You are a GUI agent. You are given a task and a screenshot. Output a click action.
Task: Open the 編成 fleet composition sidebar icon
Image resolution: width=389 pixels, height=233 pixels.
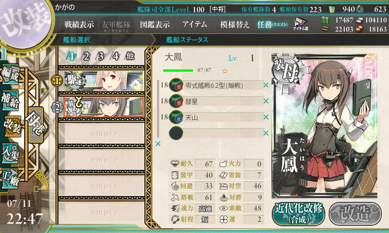click(x=10, y=73)
